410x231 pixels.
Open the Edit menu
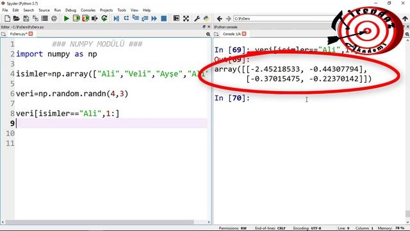pos(15,10)
